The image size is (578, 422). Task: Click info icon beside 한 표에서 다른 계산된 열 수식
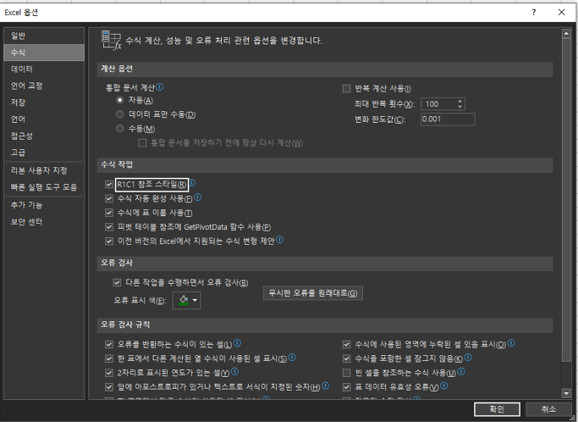(292, 358)
